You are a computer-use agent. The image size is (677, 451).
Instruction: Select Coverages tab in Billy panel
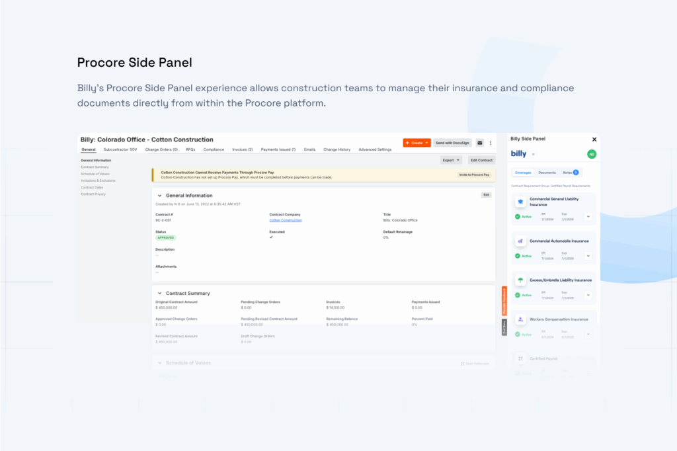tap(523, 173)
